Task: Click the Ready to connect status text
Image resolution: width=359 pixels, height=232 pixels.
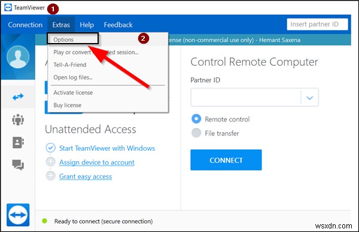Action: tap(104, 221)
